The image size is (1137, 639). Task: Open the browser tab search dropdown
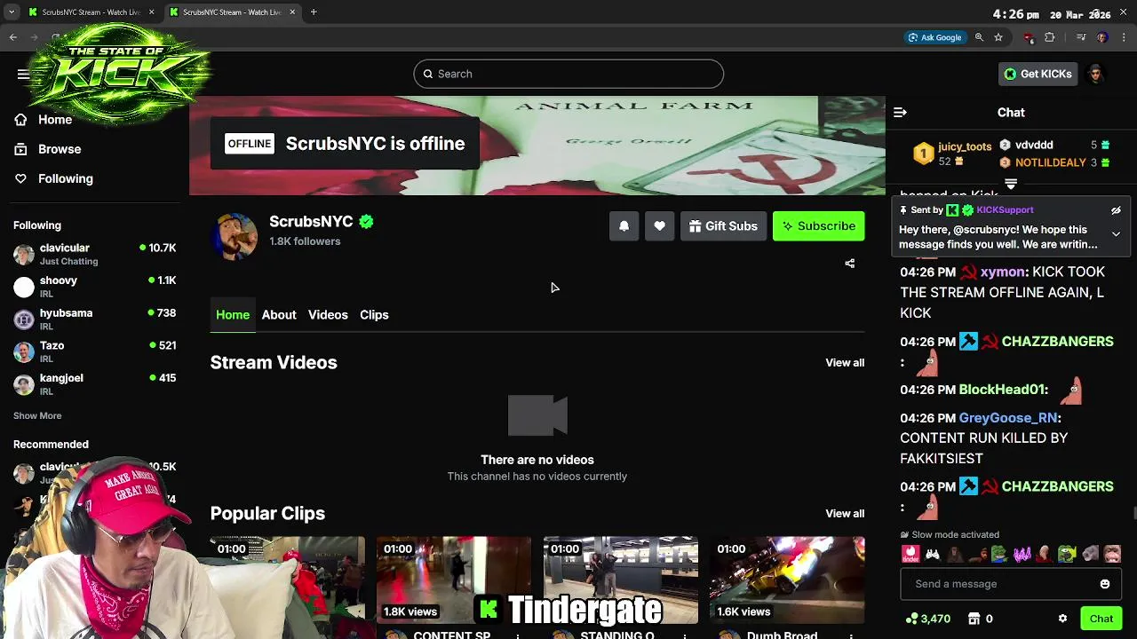(11, 12)
